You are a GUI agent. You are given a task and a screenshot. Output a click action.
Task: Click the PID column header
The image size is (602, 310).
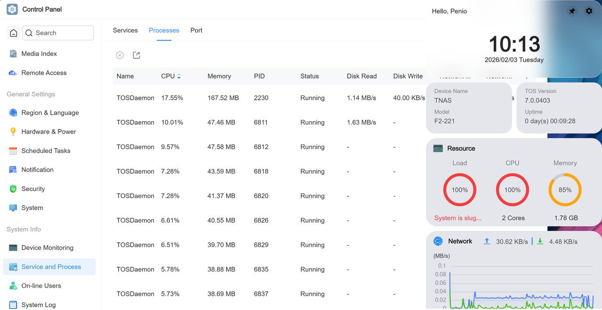259,76
